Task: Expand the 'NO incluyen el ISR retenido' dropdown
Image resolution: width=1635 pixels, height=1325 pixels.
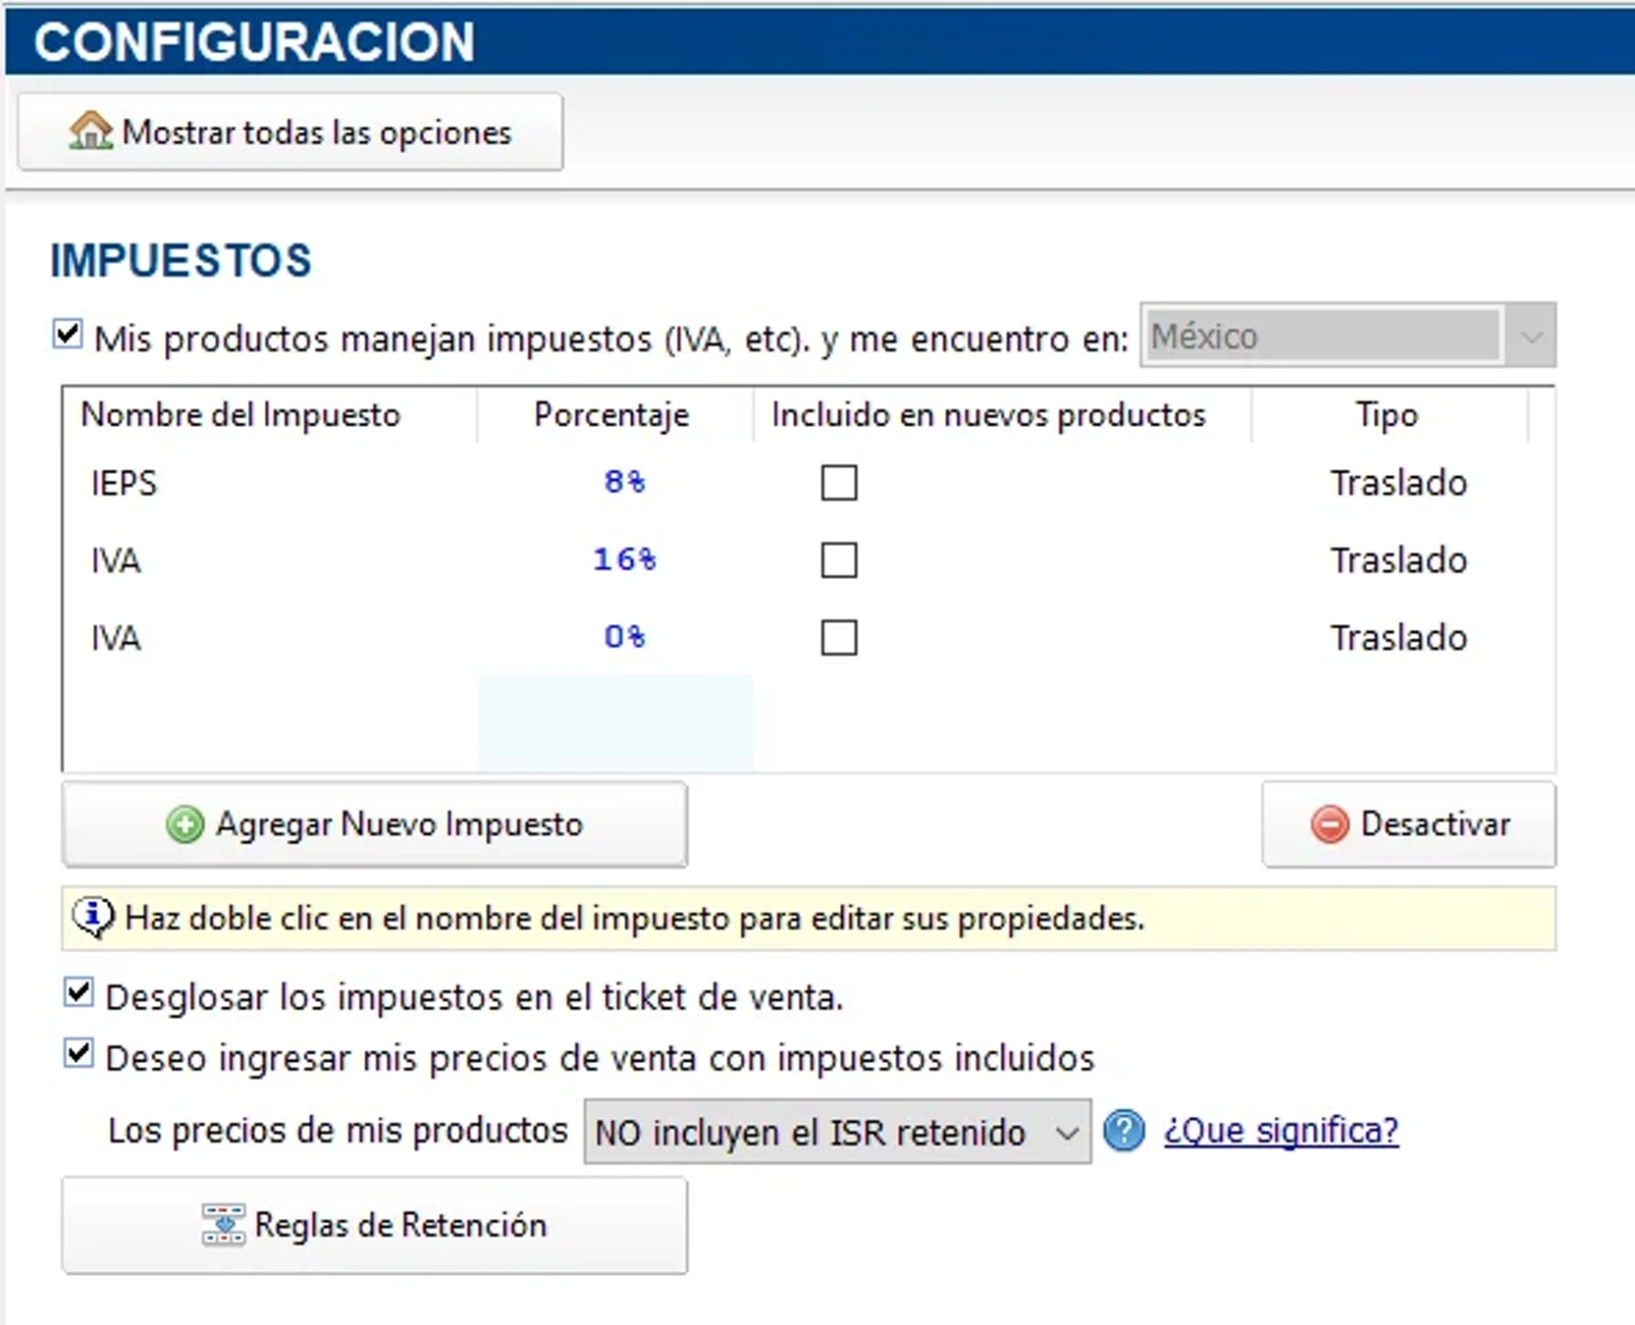Action: (1066, 1133)
